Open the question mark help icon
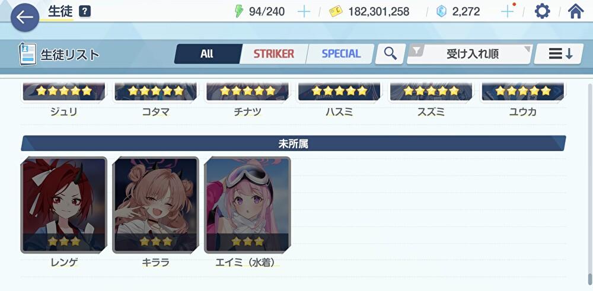593x291 pixels. 85,12
